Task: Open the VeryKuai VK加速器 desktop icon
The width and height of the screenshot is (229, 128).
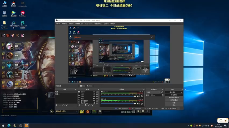Action: [23, 25]
